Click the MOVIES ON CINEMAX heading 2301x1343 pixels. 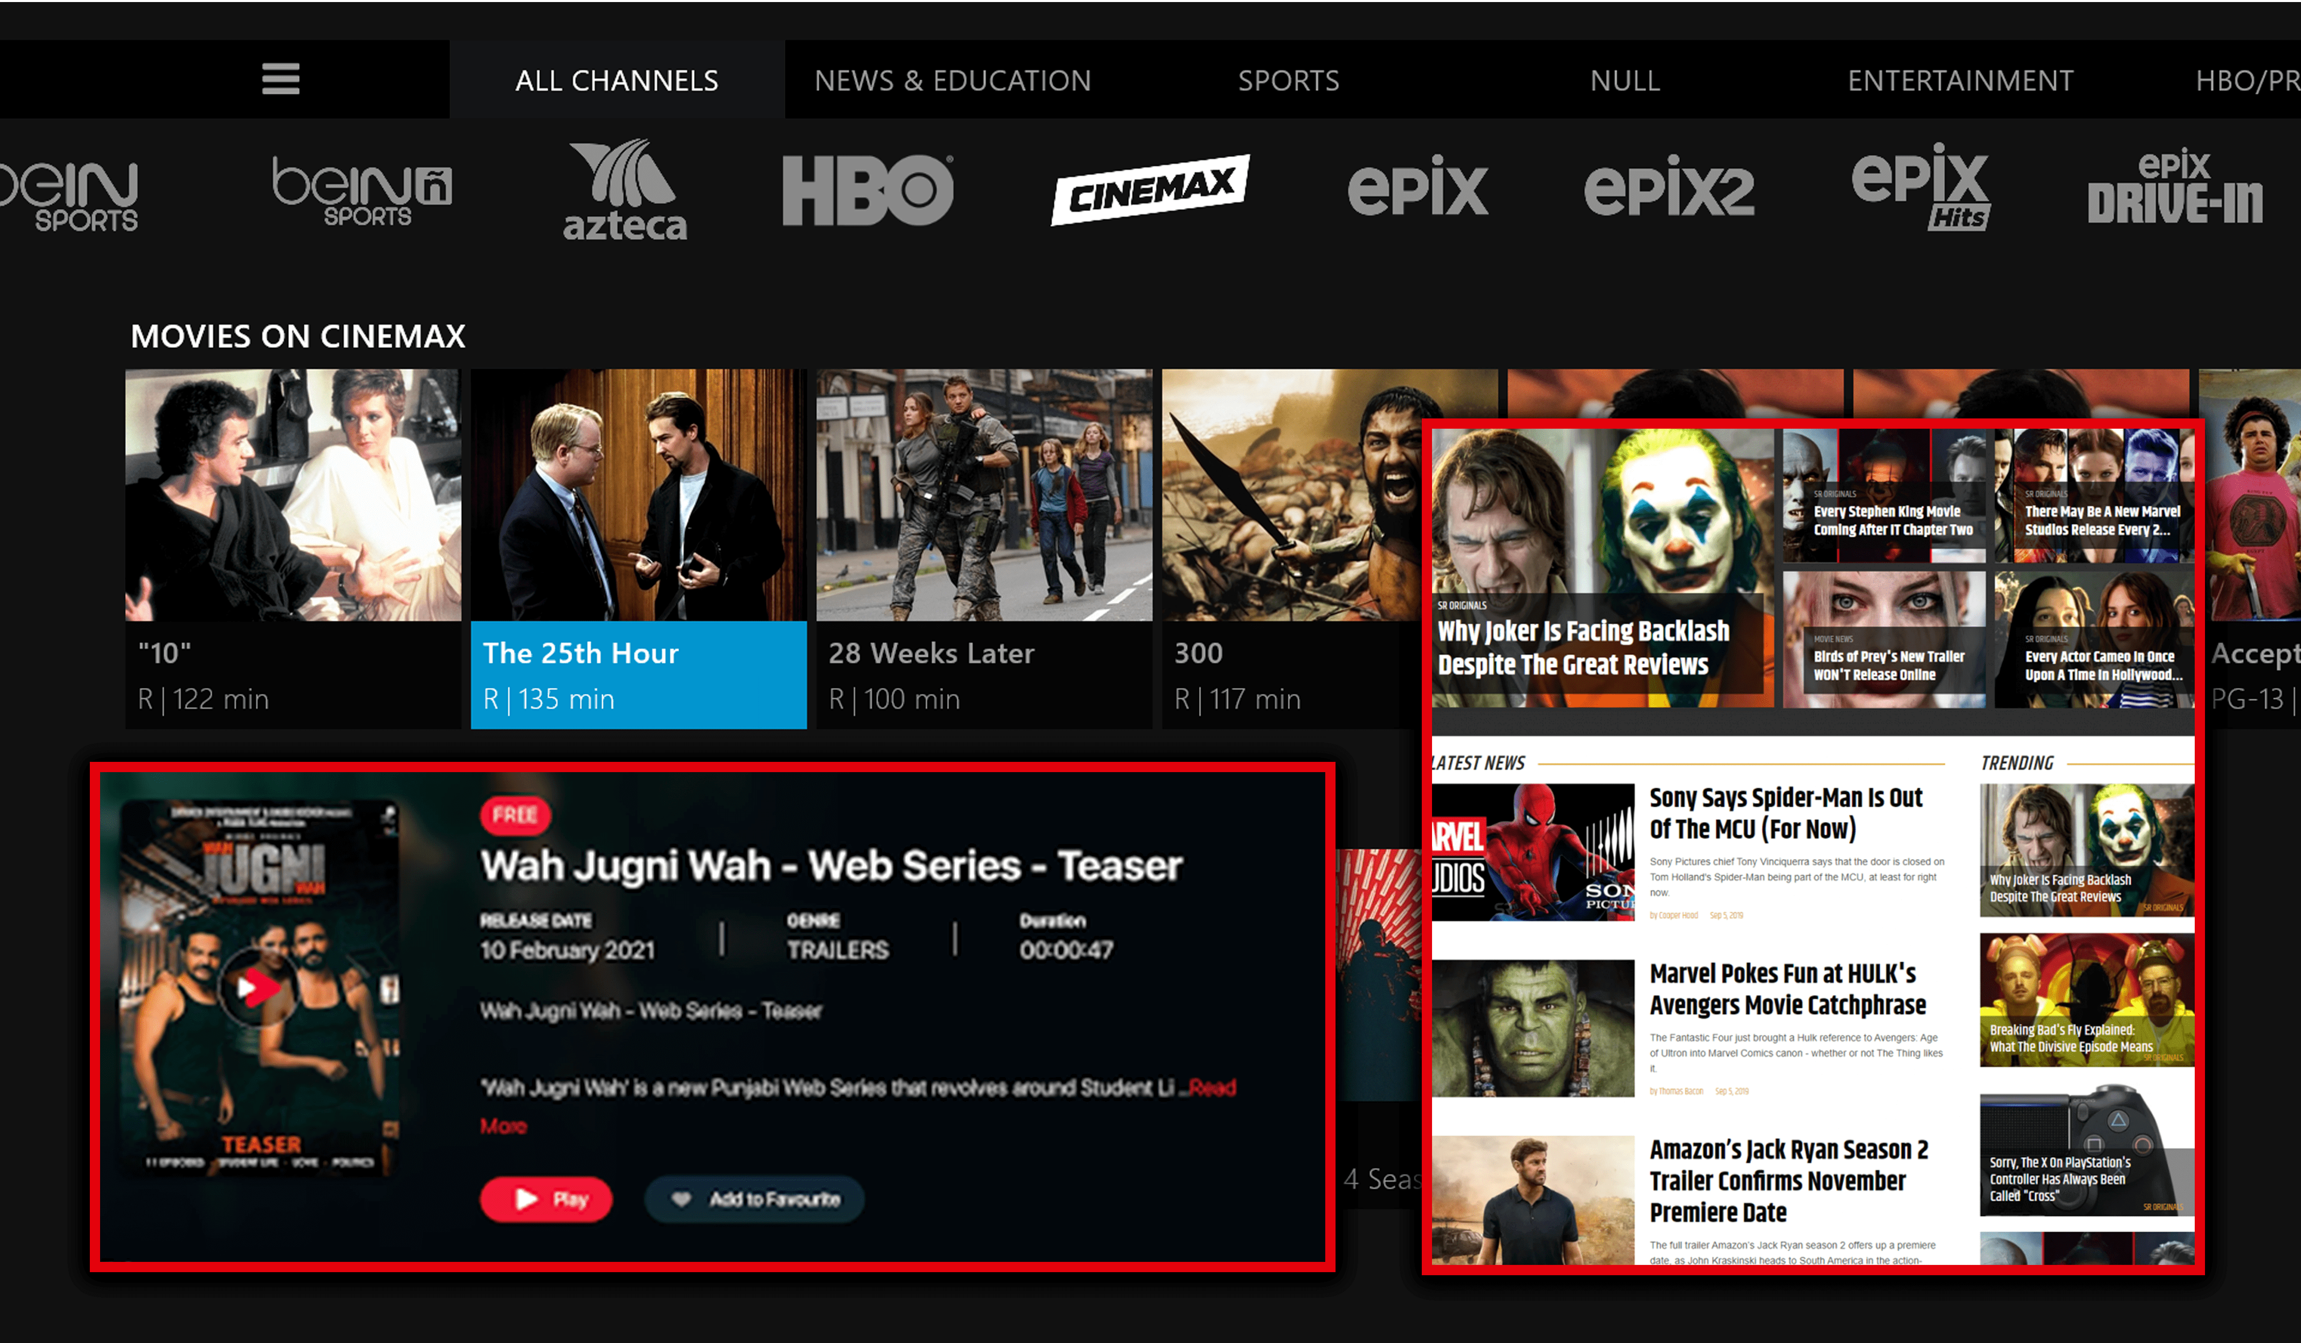click(298, 336)
